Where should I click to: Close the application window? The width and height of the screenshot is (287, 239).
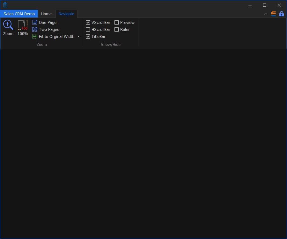click(x=279, y=5)
